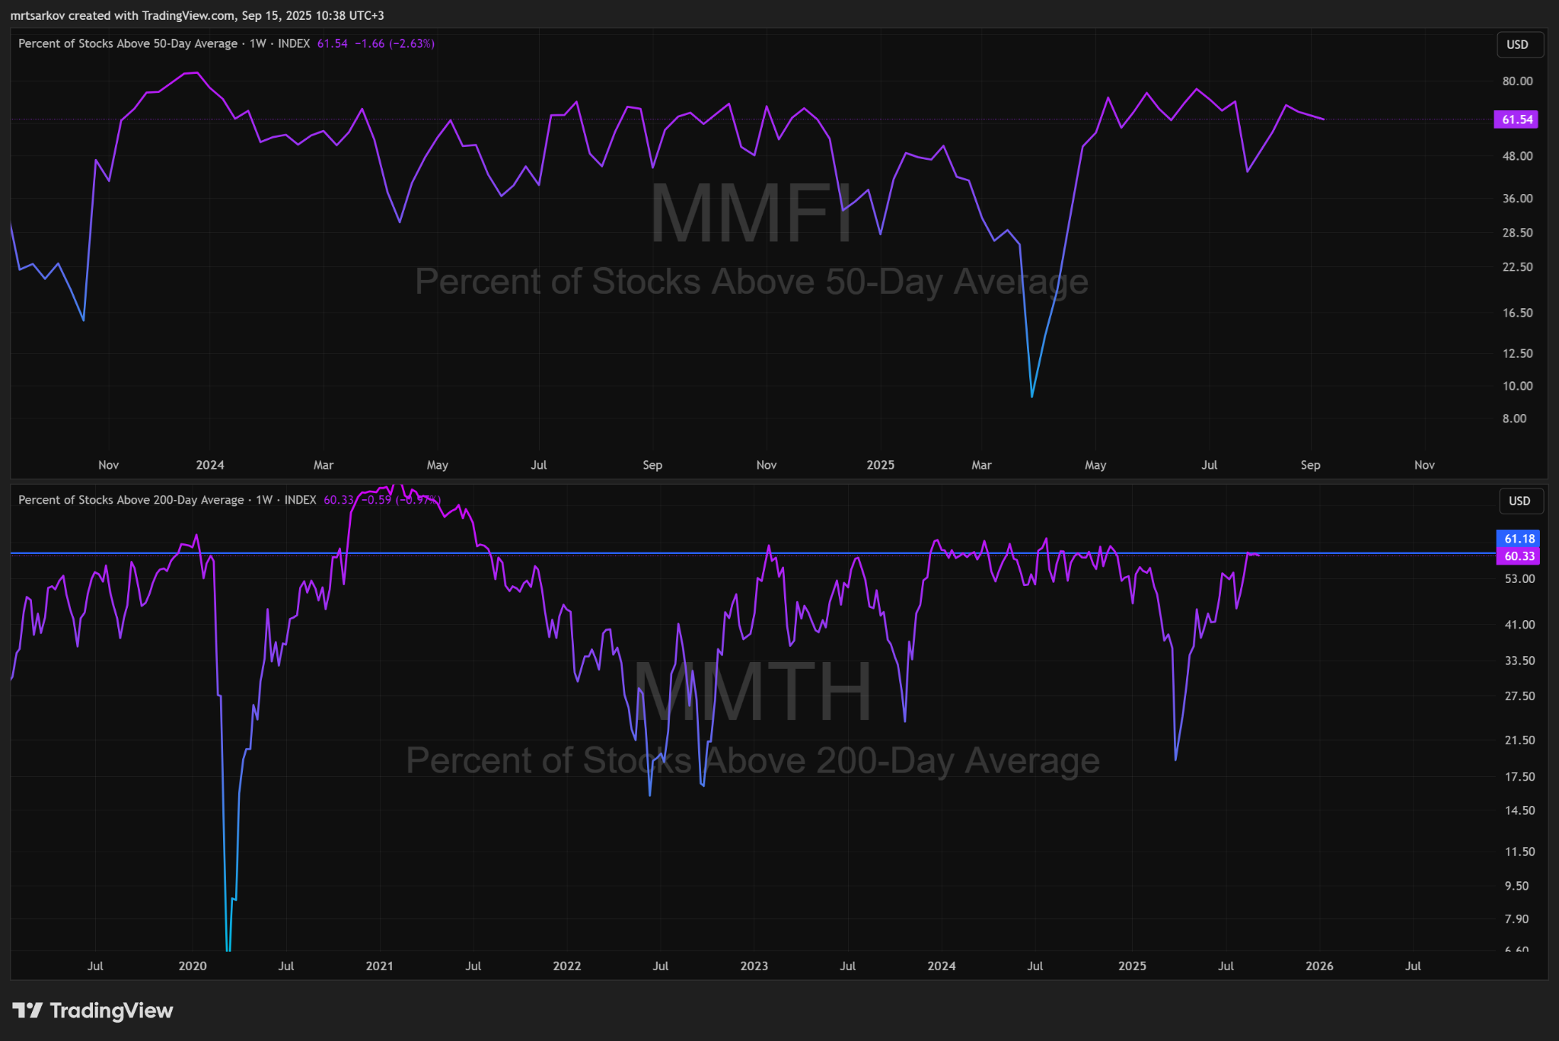1559x1041 pixels.
Task: Click INDEX in the bottom chart legend
Action: 300,500
